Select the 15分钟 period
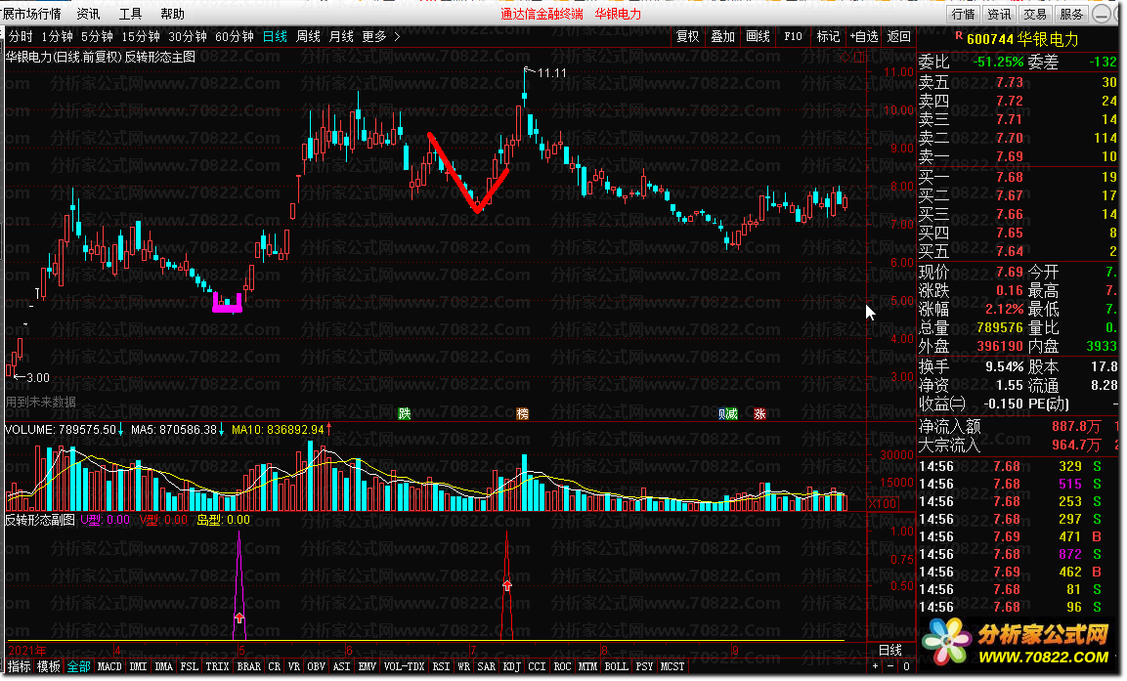 click(x=140, y=36)
